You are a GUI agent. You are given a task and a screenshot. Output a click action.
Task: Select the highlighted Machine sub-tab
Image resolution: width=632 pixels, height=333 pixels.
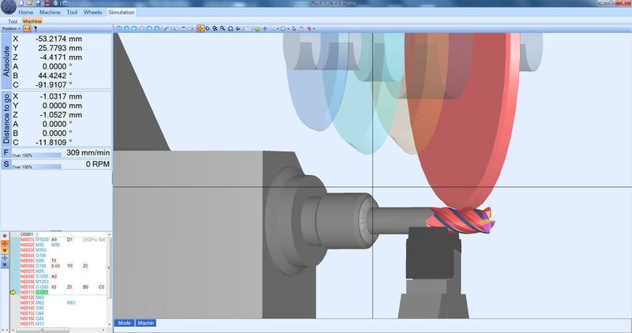[x=32, y=21]
